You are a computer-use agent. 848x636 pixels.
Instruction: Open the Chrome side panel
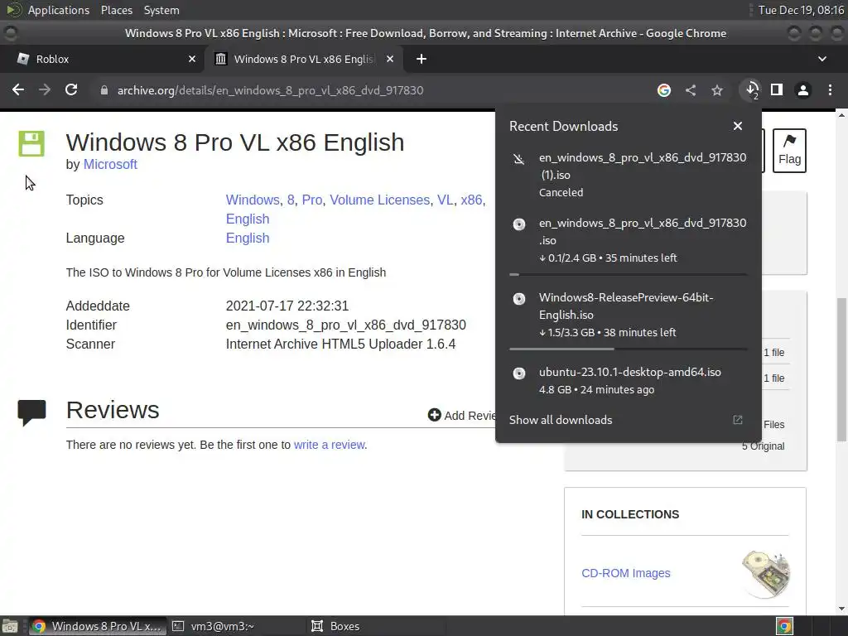click(777, 89)
